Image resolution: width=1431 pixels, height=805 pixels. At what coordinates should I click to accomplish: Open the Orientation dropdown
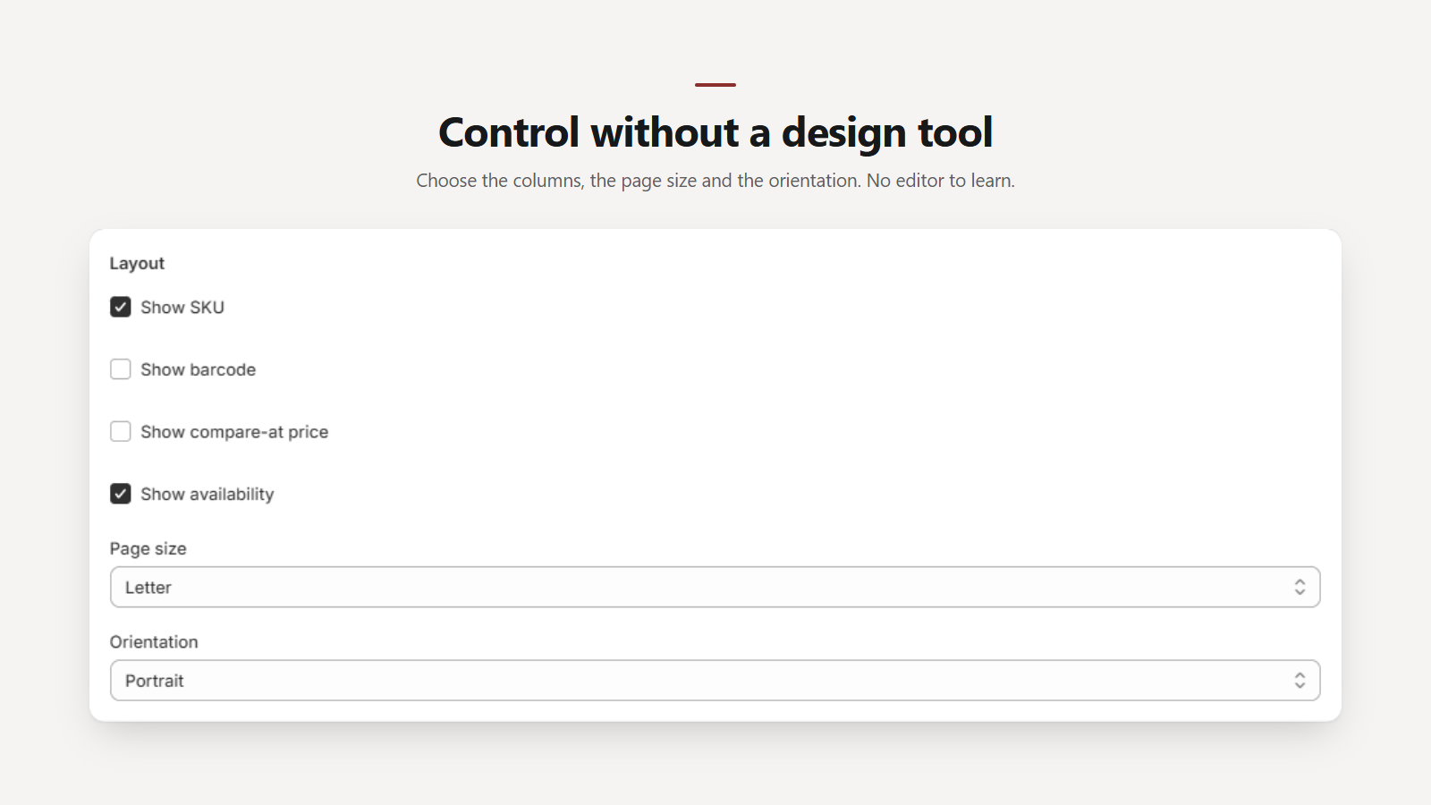click(x=715, y=681)
